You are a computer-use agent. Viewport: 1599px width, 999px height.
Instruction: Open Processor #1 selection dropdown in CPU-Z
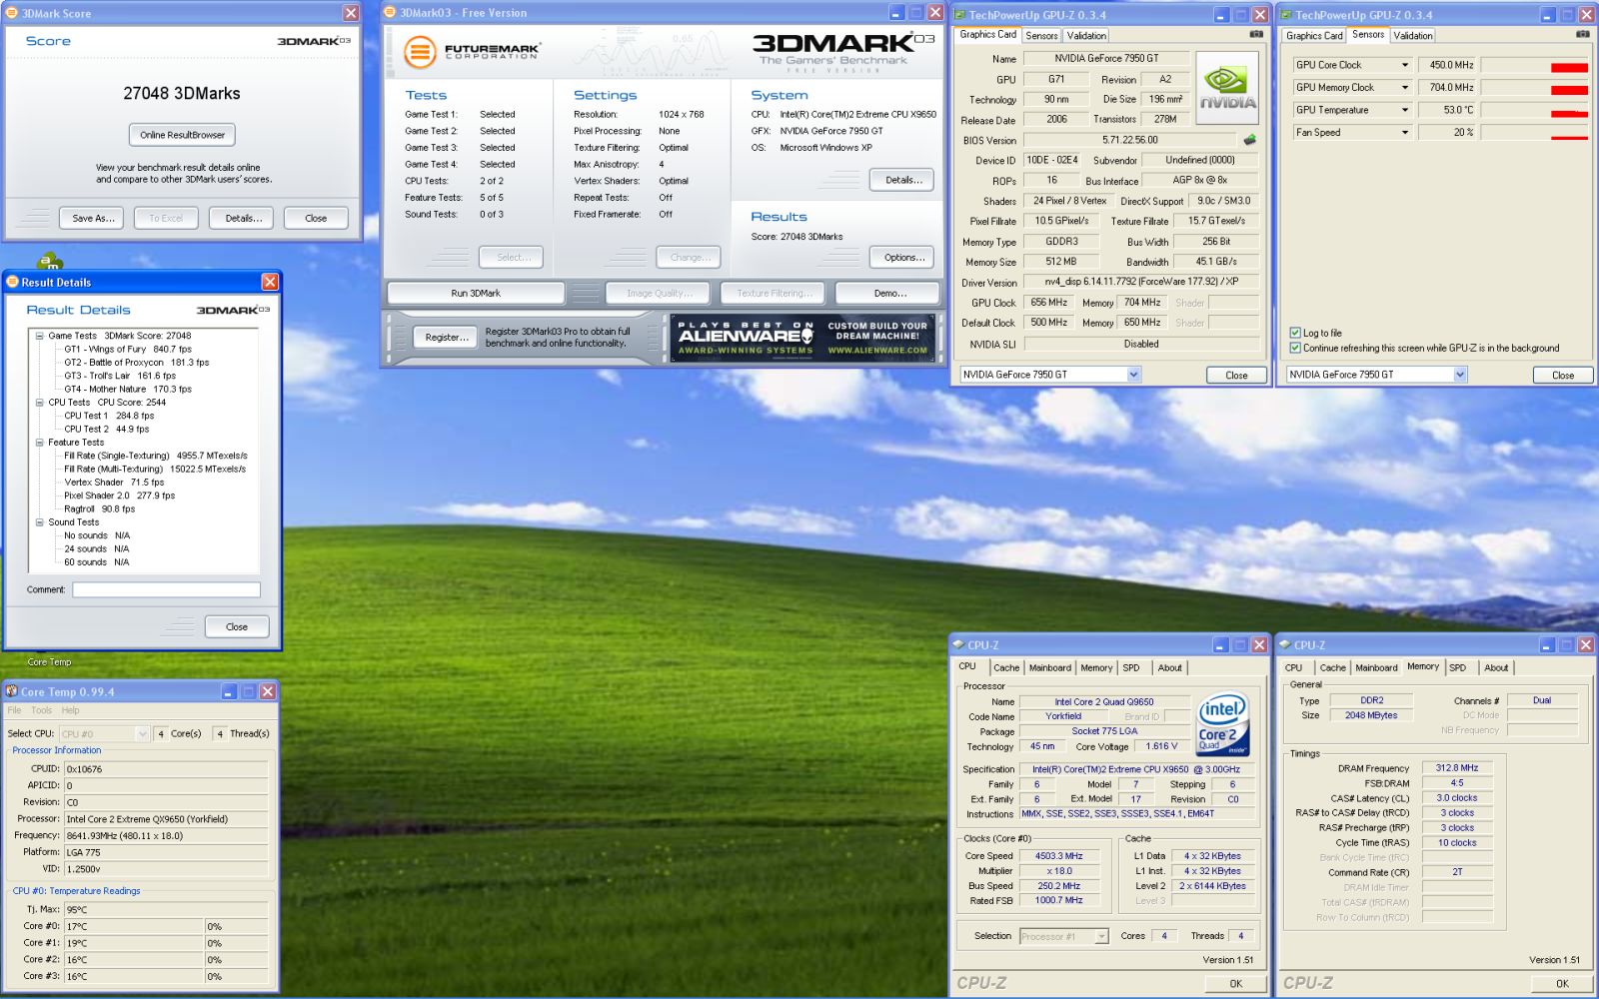(1101, 936)
